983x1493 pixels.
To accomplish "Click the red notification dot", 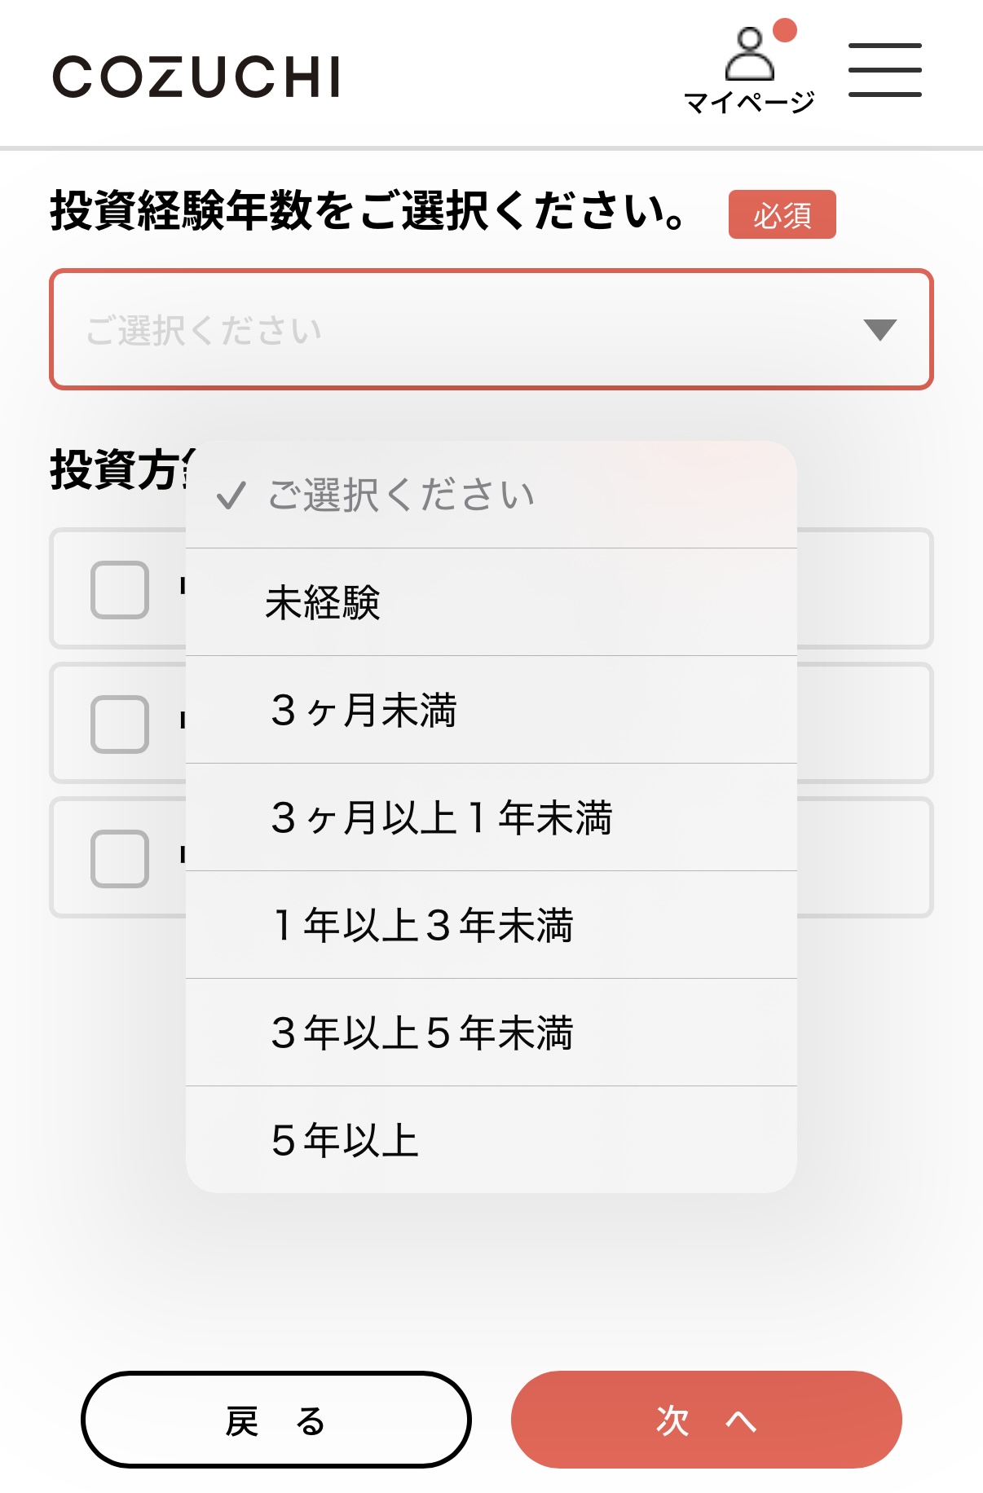I will tap(784, 30).
